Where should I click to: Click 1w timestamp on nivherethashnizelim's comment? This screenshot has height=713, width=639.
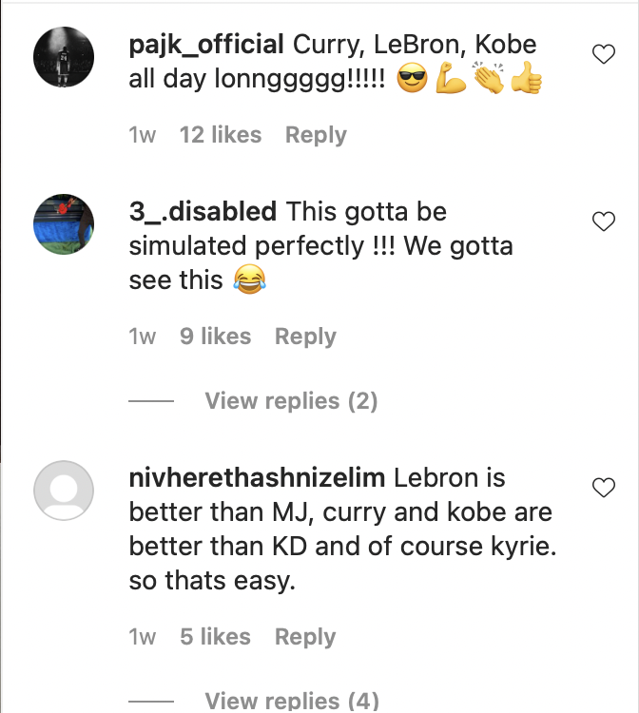[x=143, y=637]
